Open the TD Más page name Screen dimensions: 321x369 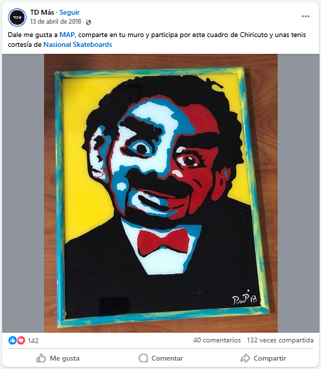42,13
